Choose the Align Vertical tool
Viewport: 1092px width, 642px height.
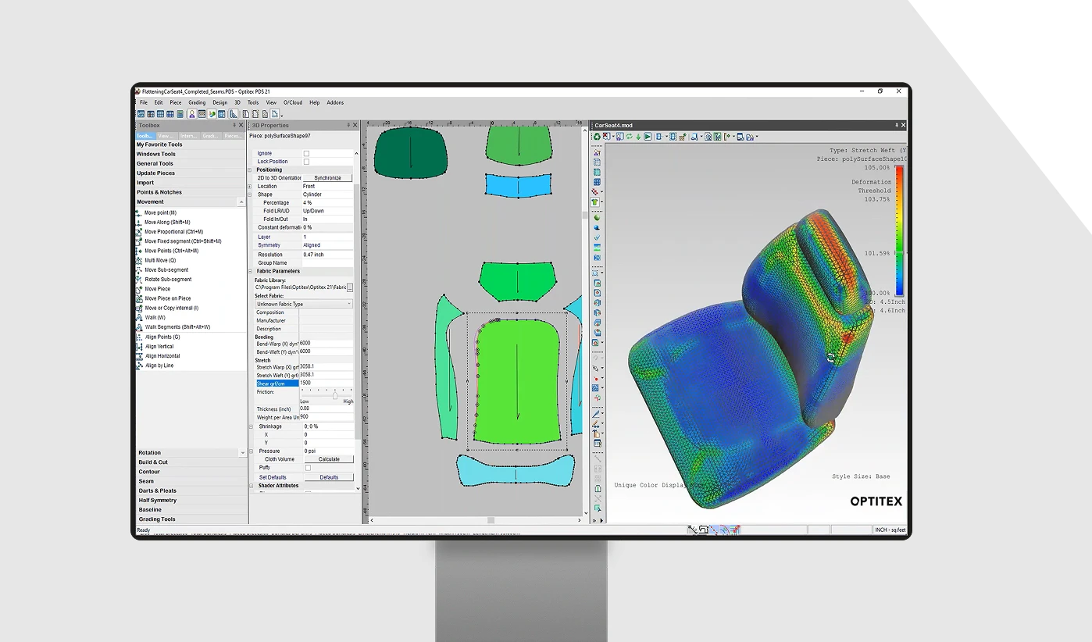(159, 347)
